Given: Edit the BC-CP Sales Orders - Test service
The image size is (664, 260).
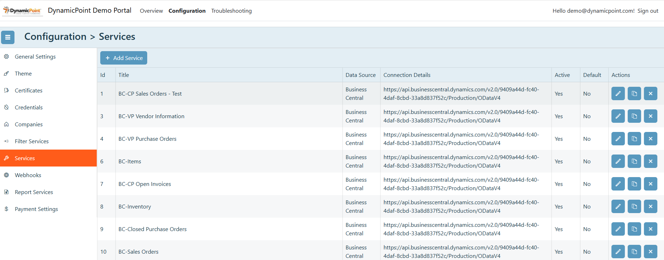Looking at the screenshot, I should pyautogui.click(x=618, y=93).
